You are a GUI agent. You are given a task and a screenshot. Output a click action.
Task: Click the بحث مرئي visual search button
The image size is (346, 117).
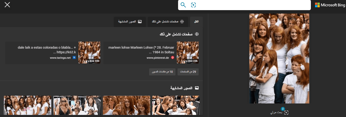pyautogui.click(x=279, y=112)
